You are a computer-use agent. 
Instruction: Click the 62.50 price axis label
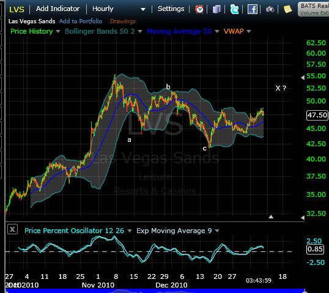(316, 43)
